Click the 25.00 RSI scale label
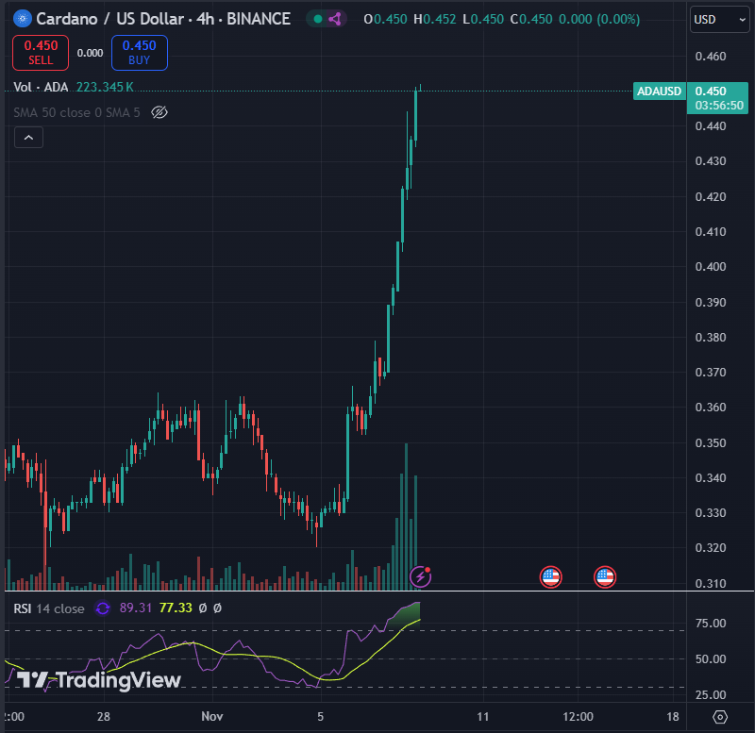 pyautogui.click(x=711, y=694)
